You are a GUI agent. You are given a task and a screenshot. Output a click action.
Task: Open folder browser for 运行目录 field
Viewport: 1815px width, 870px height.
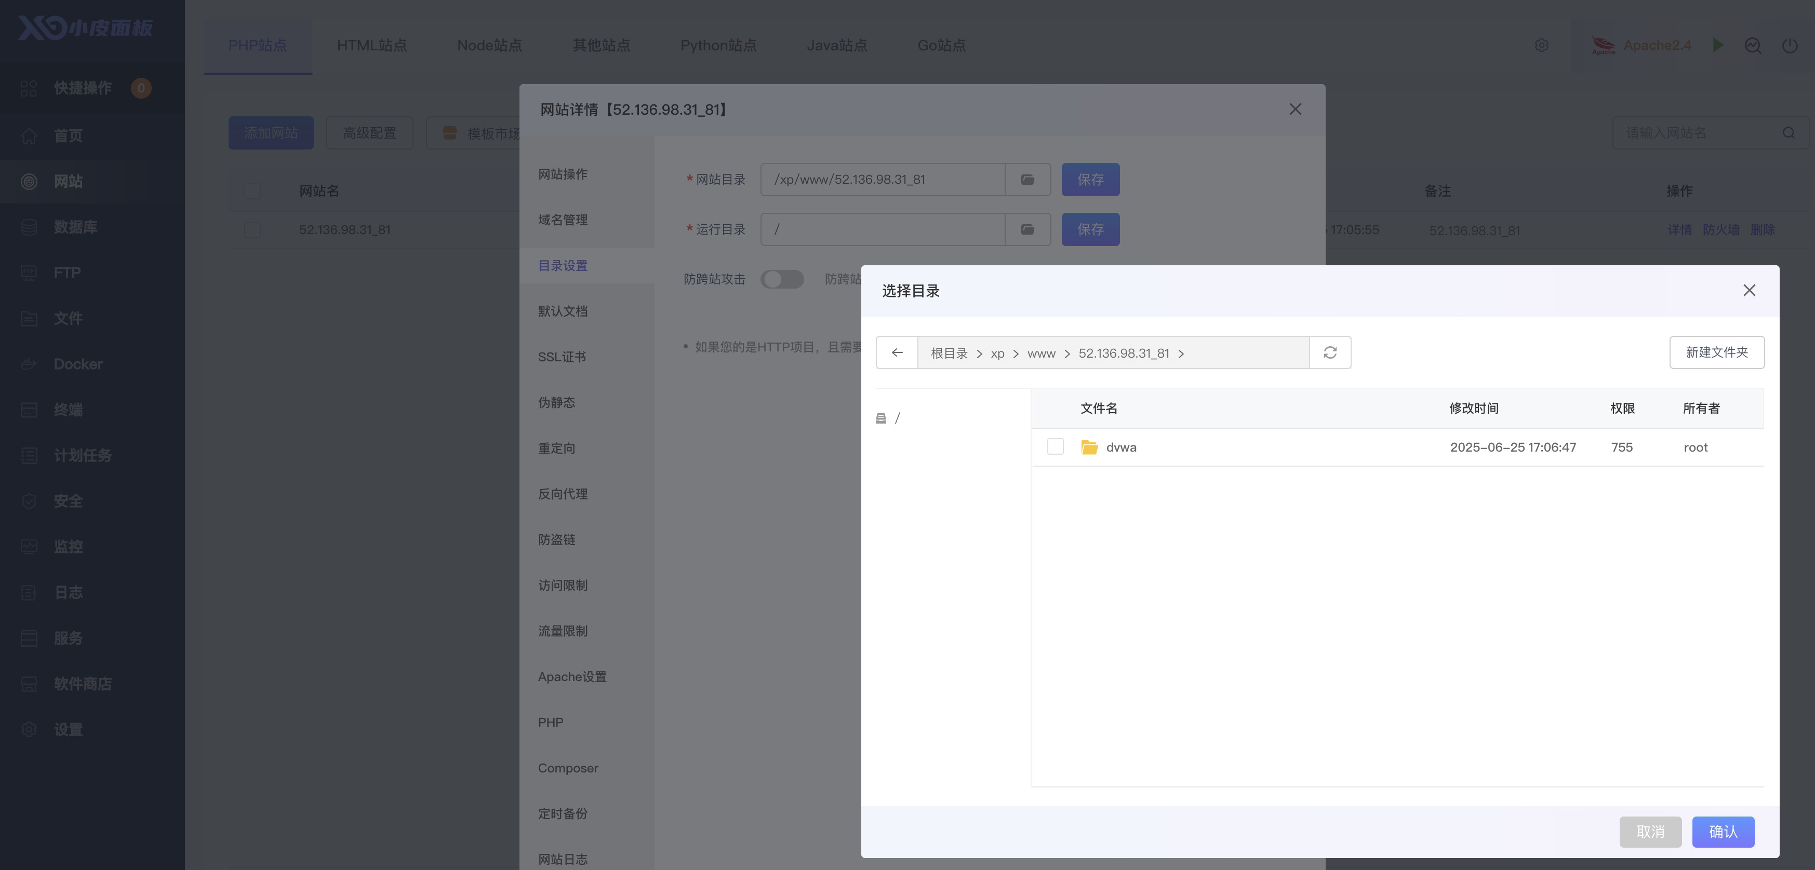click(x=1027, y=229)
